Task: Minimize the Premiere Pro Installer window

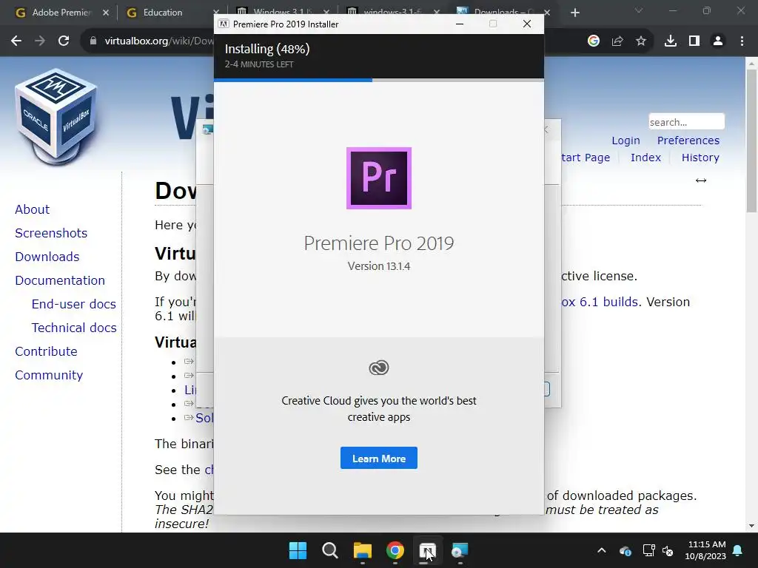Action: click(460, 24)
